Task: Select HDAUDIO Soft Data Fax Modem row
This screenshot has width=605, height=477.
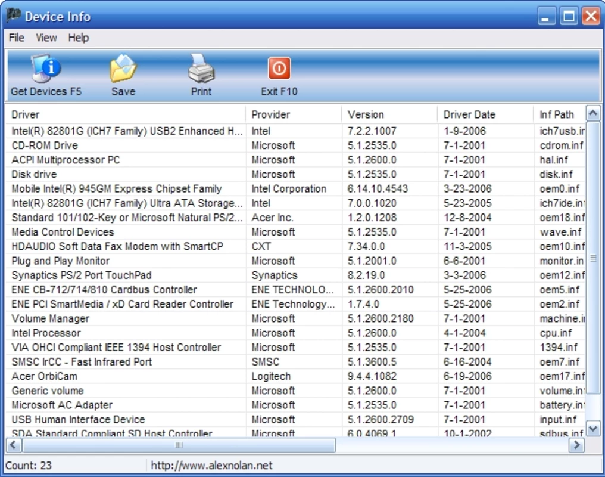Action: pos(295,246)
